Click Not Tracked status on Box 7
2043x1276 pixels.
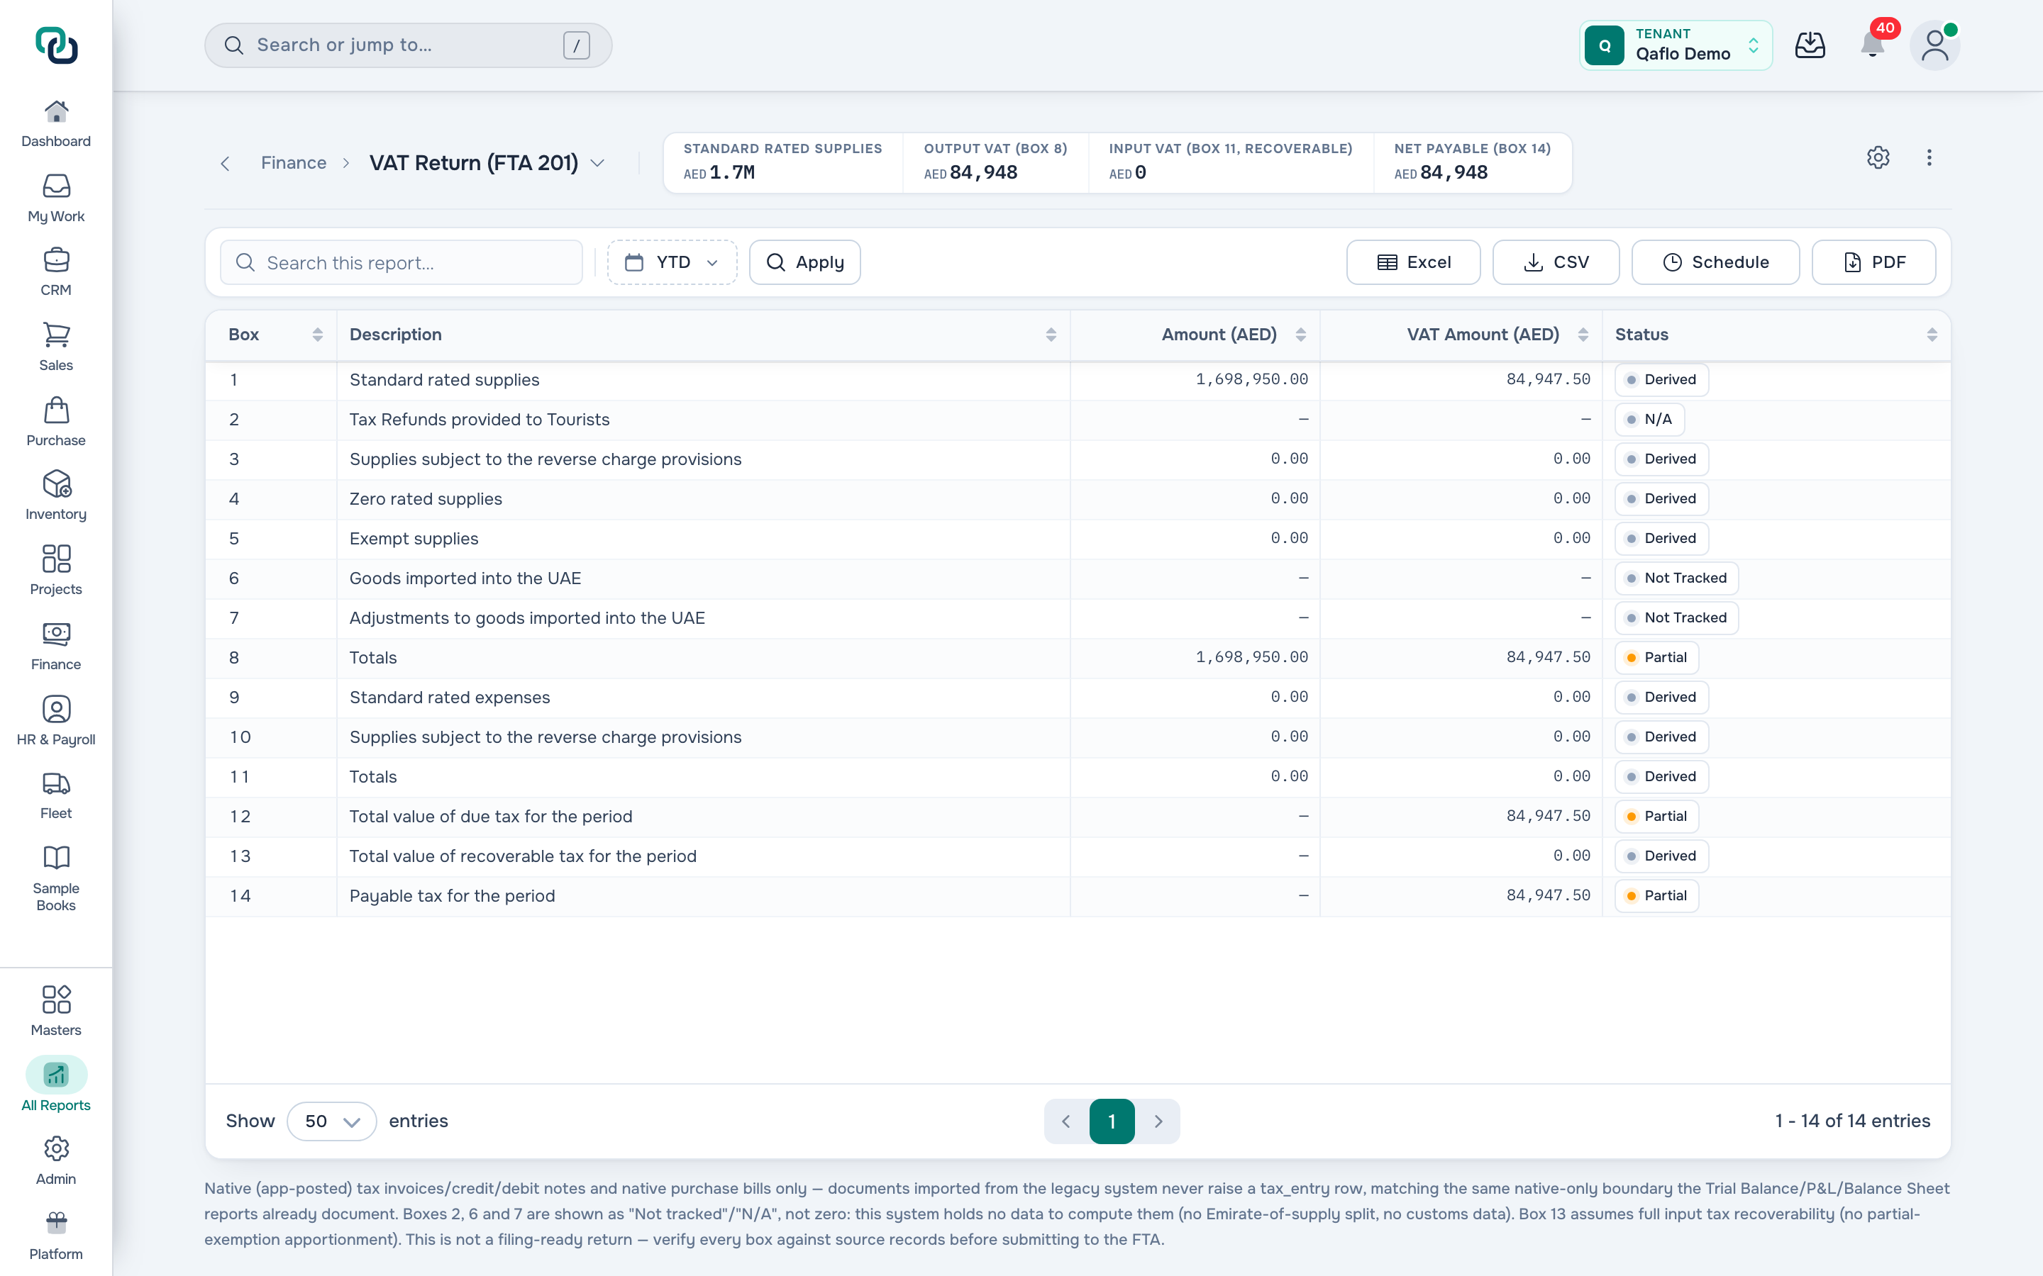tap(1677, 617)
